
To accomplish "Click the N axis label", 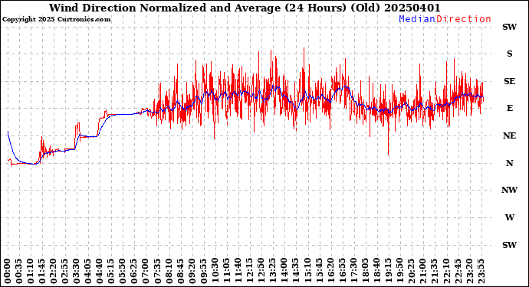I will click(509, 163).
